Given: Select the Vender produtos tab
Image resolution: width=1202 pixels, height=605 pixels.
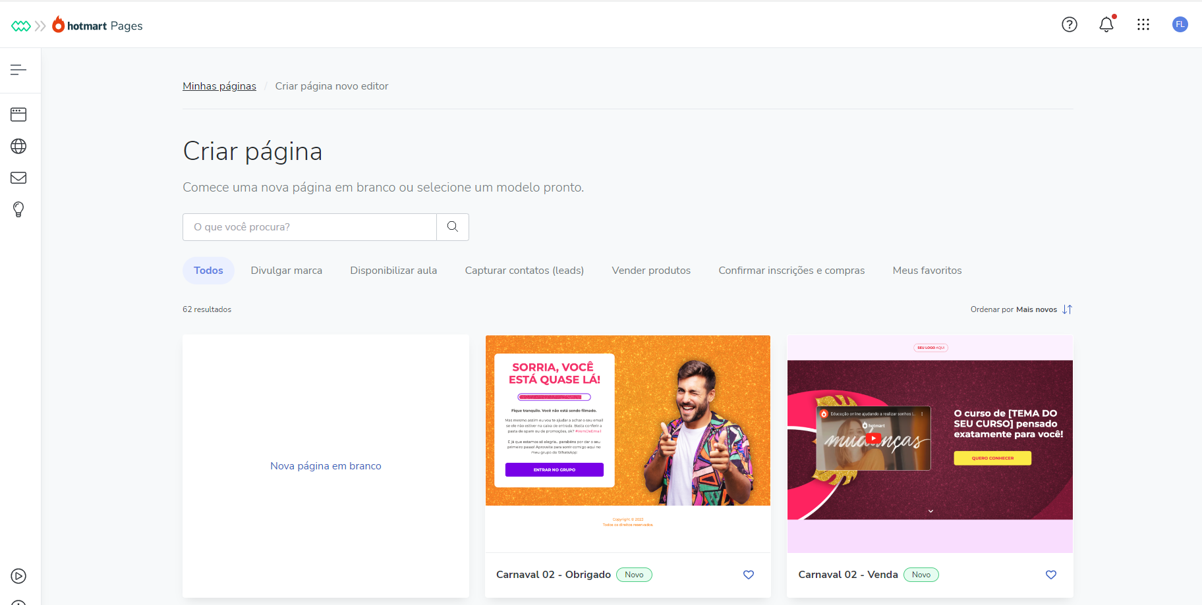Looking at the screenshot, I should click(x=651, y=271).
